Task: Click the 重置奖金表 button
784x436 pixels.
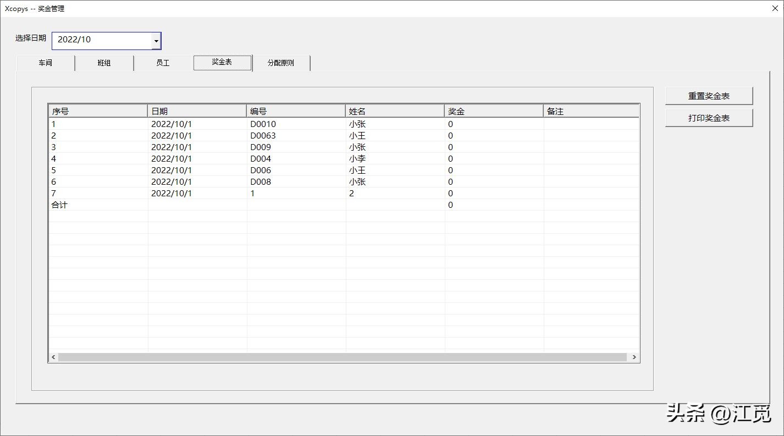Action: click(x=709, y=96)
